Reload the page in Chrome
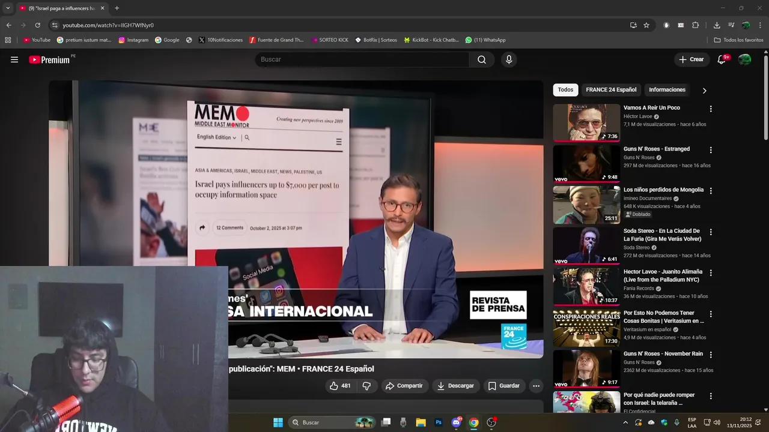 [37, 25]
